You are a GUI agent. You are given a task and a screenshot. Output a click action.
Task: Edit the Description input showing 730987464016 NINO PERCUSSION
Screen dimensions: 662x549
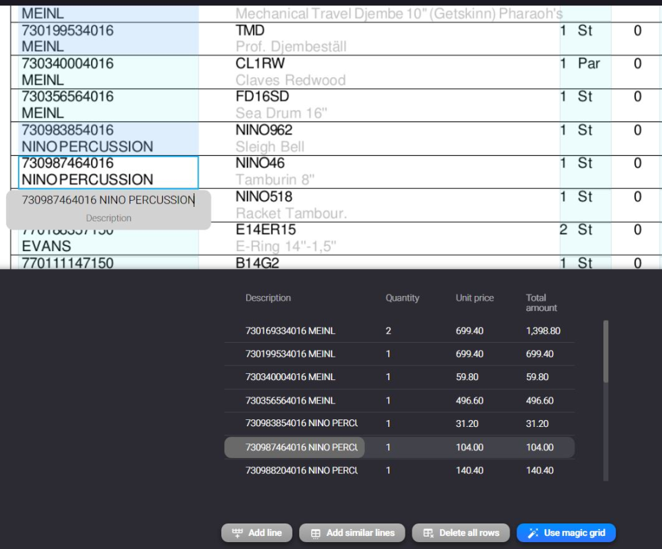[x=108, y=199]
